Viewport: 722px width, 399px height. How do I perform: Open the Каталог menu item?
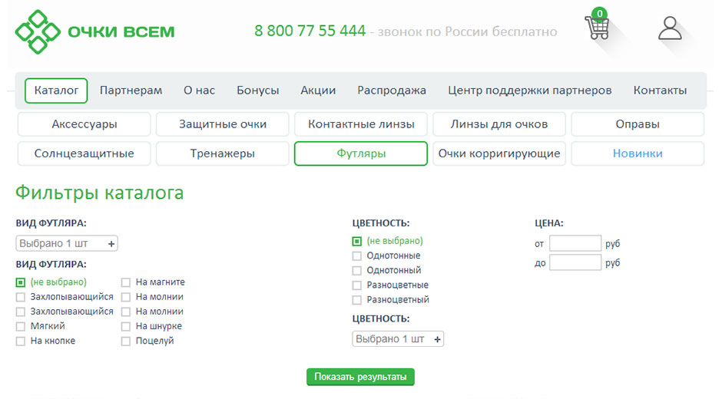point(56,91)
